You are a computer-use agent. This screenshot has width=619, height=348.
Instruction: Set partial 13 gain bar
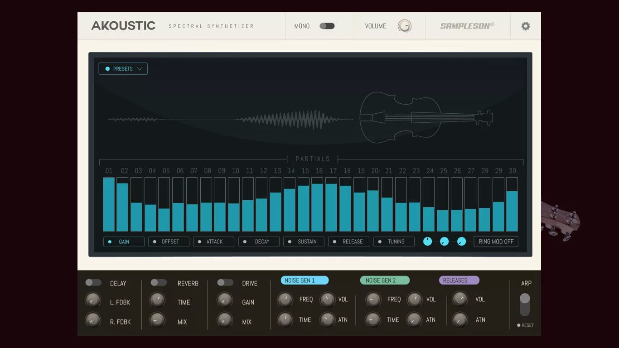(x=276, y=204)
